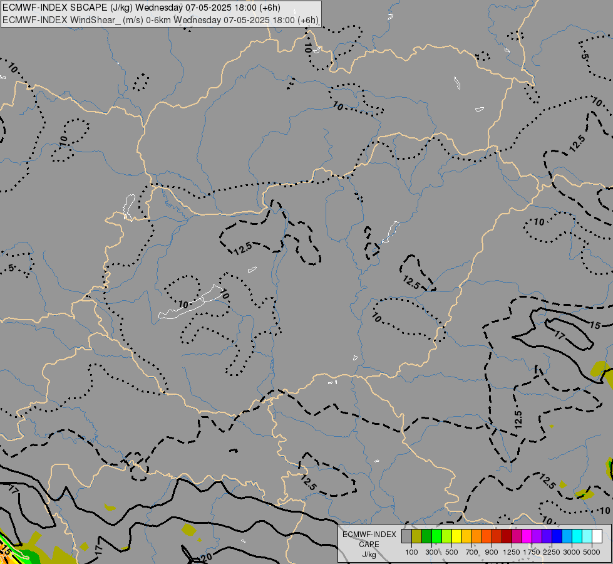
Task: Pick the cyan swatch after the 3000 tick
Action: coord(577,536)
